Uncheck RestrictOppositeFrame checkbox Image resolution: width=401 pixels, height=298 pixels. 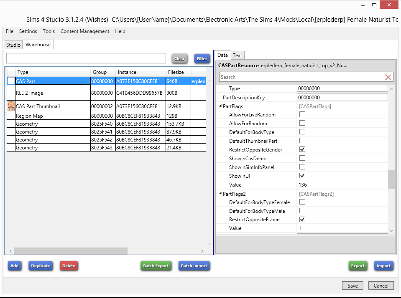point(302,220)
